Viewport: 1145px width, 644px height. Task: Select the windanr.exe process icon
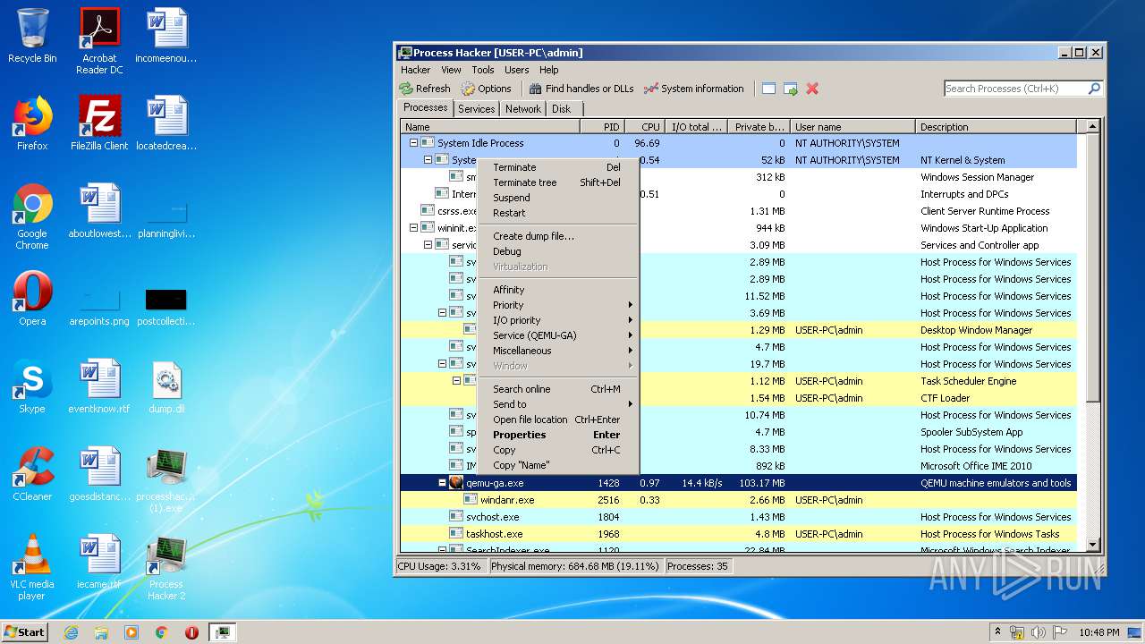(x=471, y=500)
